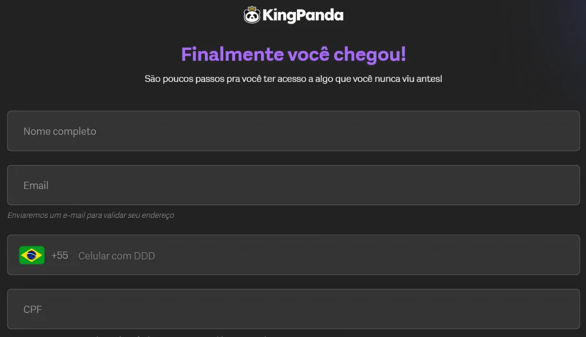This screenshot has height=337, width=586.
Task: Focus the Nome completo input field
Action: [x=294, y=131]
